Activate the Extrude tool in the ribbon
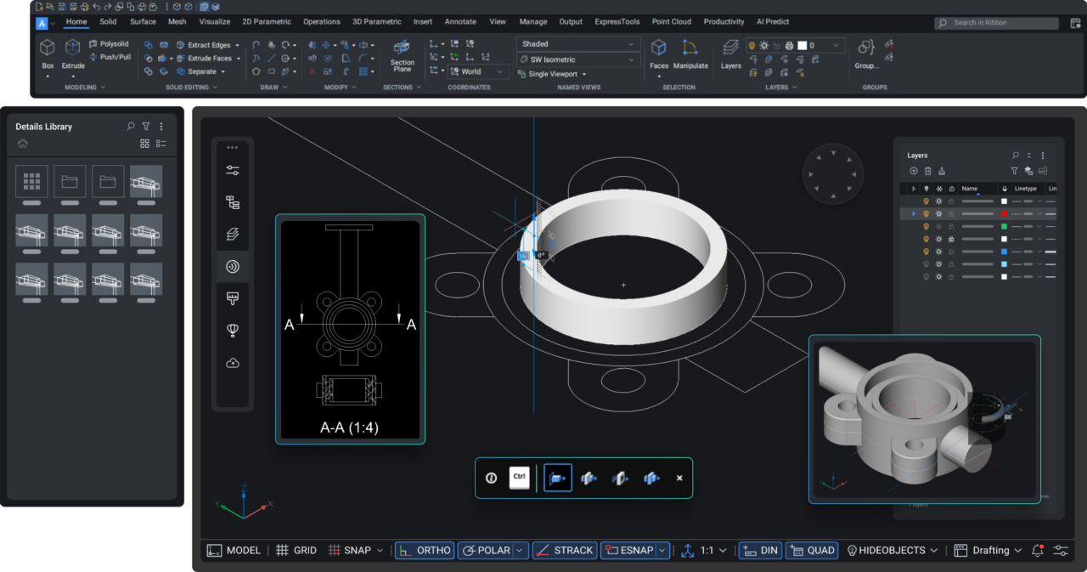 click(x=73, y=54)
